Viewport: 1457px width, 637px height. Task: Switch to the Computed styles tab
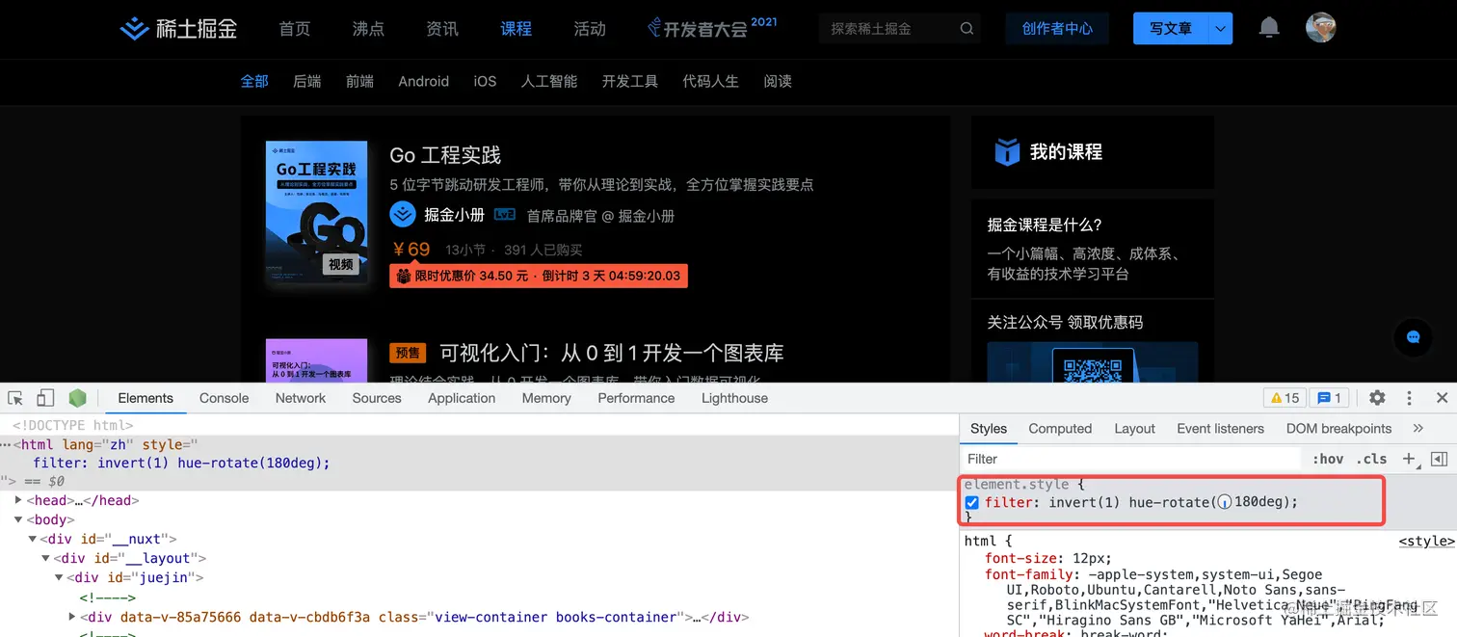(1060, 428)
